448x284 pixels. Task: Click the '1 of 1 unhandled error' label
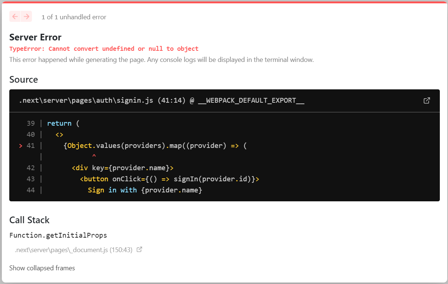(74, 17)
